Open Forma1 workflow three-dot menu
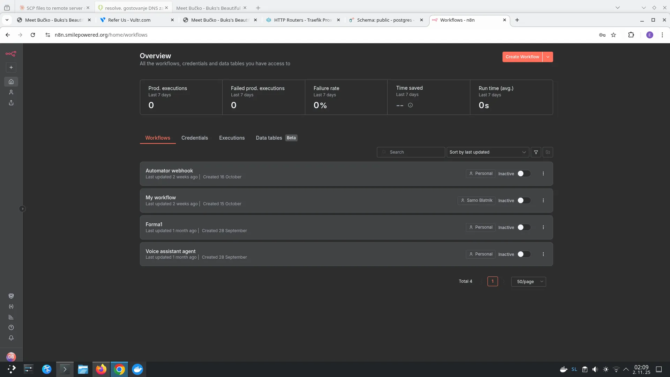The image size is (670, 377). [x=543, y=227]
